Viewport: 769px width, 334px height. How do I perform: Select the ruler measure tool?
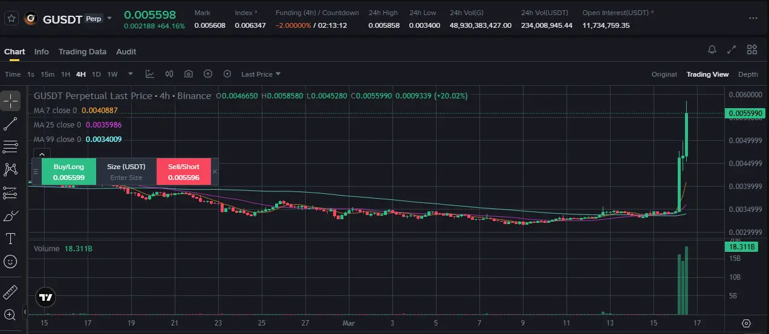click(10, 292)
